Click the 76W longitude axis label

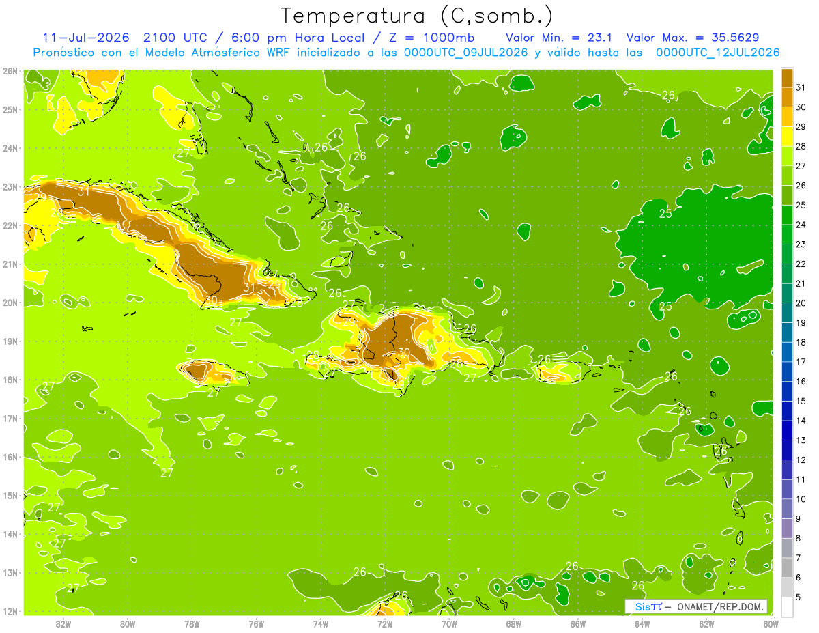256,623
